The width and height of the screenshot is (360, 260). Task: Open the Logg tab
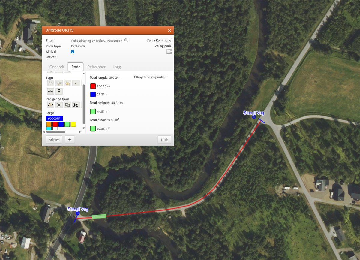pos(117,67)
